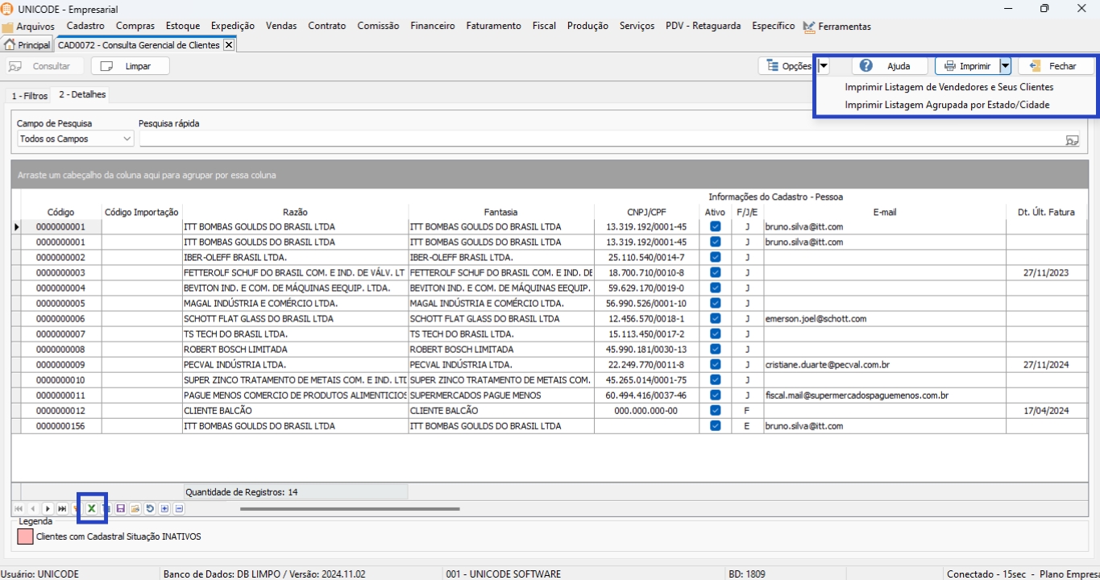The width and height of the screenshot is (1100, 580).
Task: Click the refresh arrow icon in grid toolbar
Action: [x=150, y=509]
